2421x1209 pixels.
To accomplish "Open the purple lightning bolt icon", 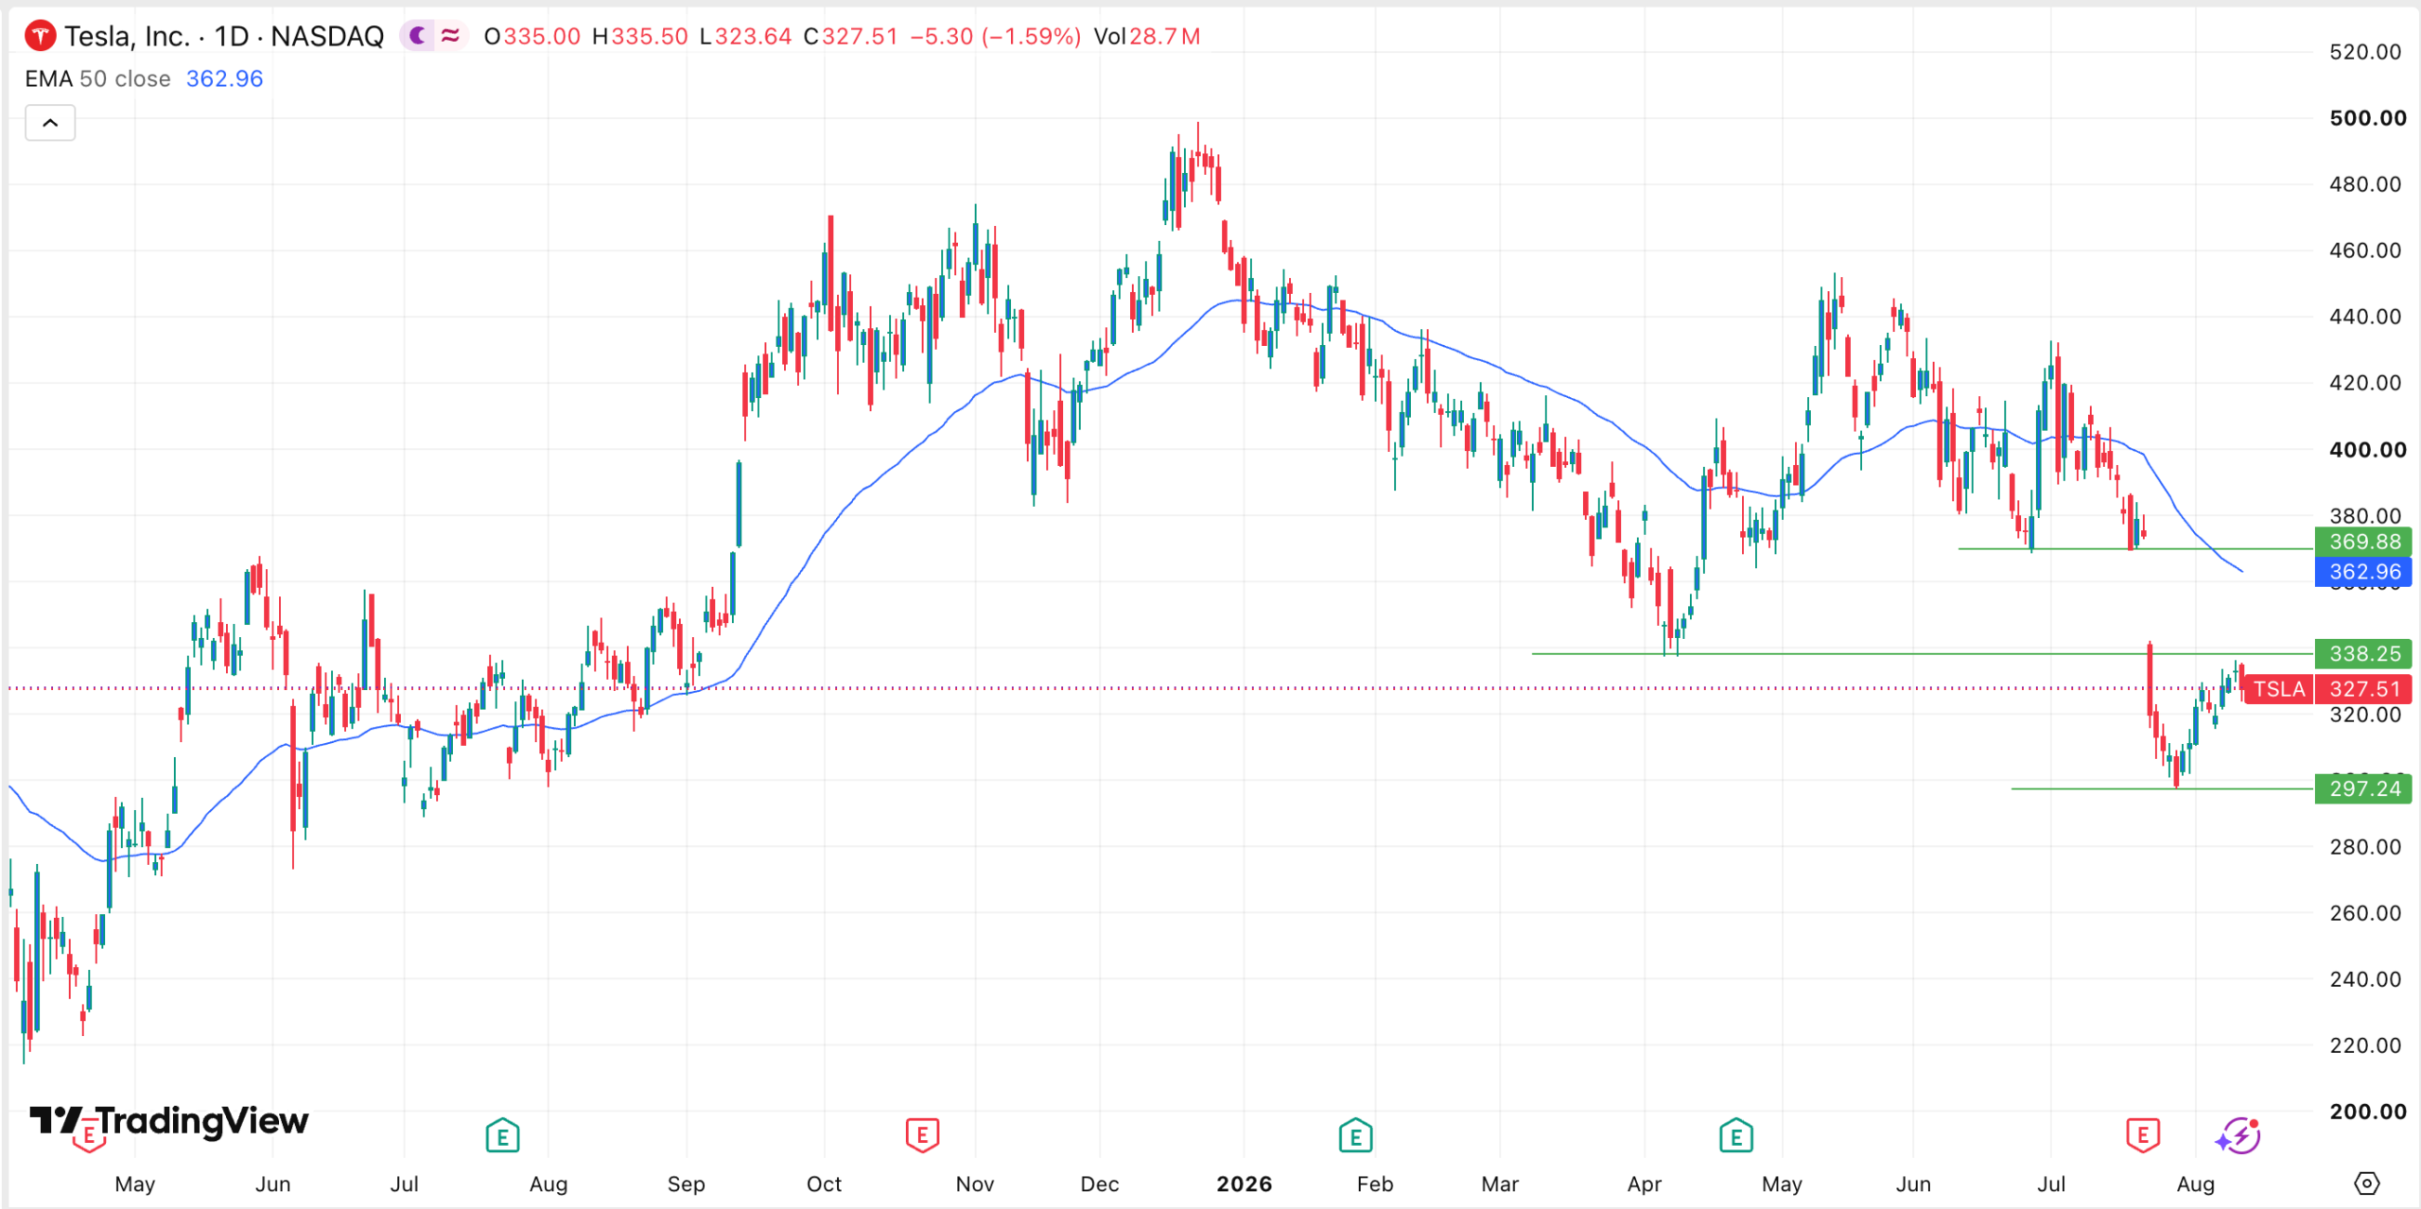I will pyautogui.click(x=2238, y=1135).
